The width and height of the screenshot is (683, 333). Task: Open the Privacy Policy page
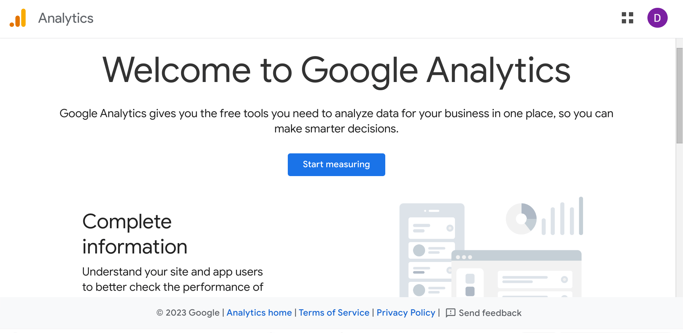click(x=406, y=313)
